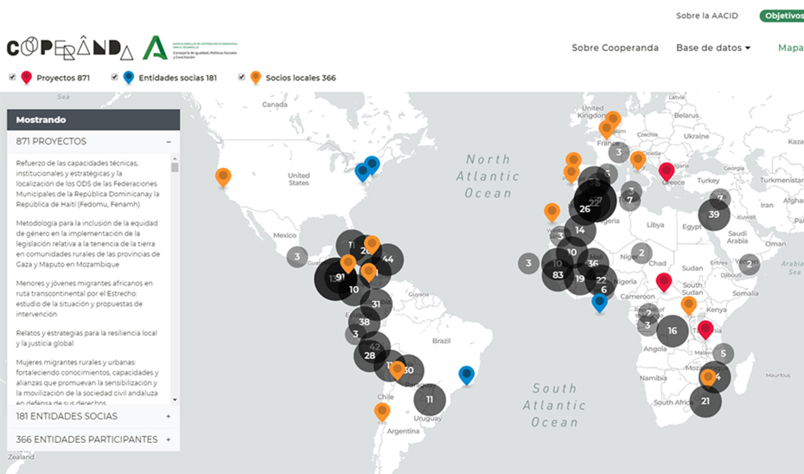This screenshot has height=474, width=804.
Task: Click the cluster marker labeled 39
Action: 714,214
